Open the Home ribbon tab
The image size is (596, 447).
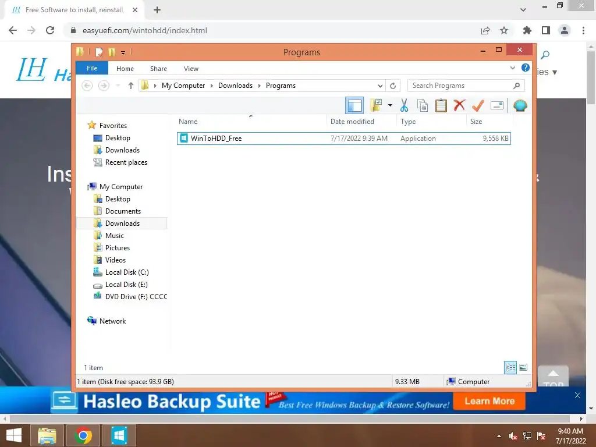pyautogui.click(x=125, y=69)
